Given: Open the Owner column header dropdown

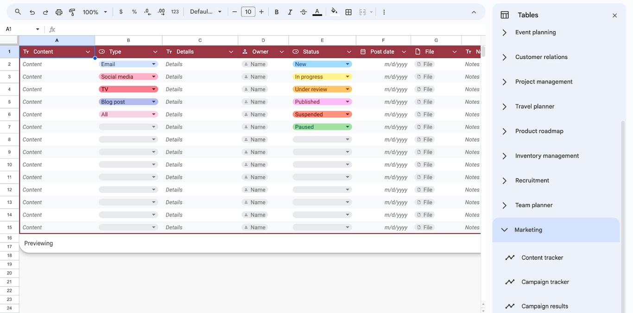Looking at the screenshot, I should 282,52.
